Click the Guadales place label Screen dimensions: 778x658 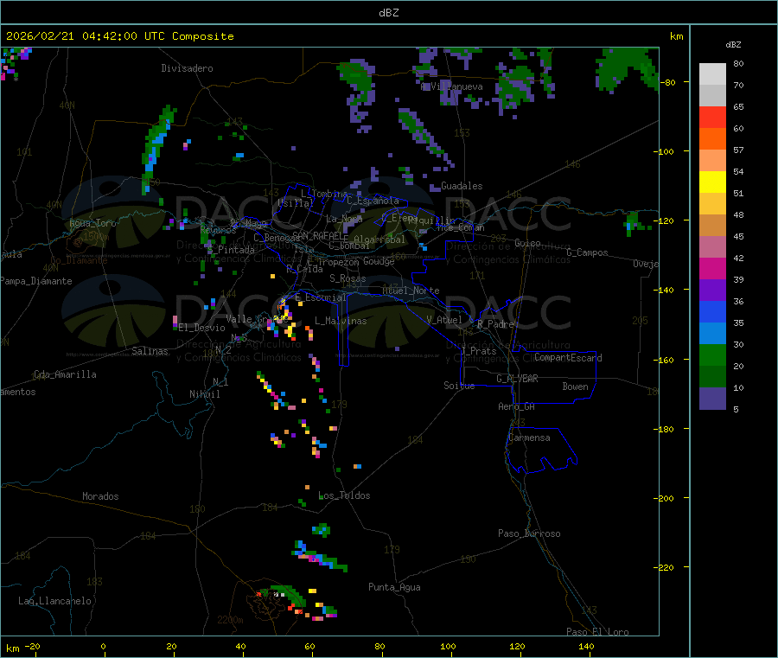pos(462,186)
